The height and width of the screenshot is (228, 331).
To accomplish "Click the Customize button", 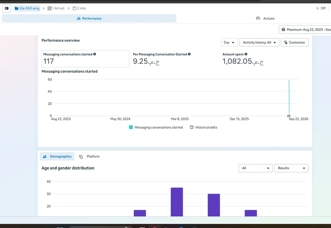I will (295, 43).
